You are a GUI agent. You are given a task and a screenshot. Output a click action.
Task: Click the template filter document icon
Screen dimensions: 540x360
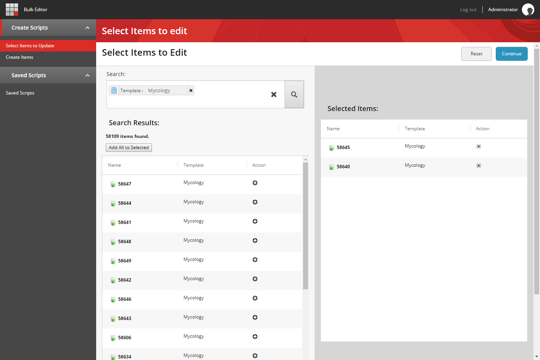[114, 90]
